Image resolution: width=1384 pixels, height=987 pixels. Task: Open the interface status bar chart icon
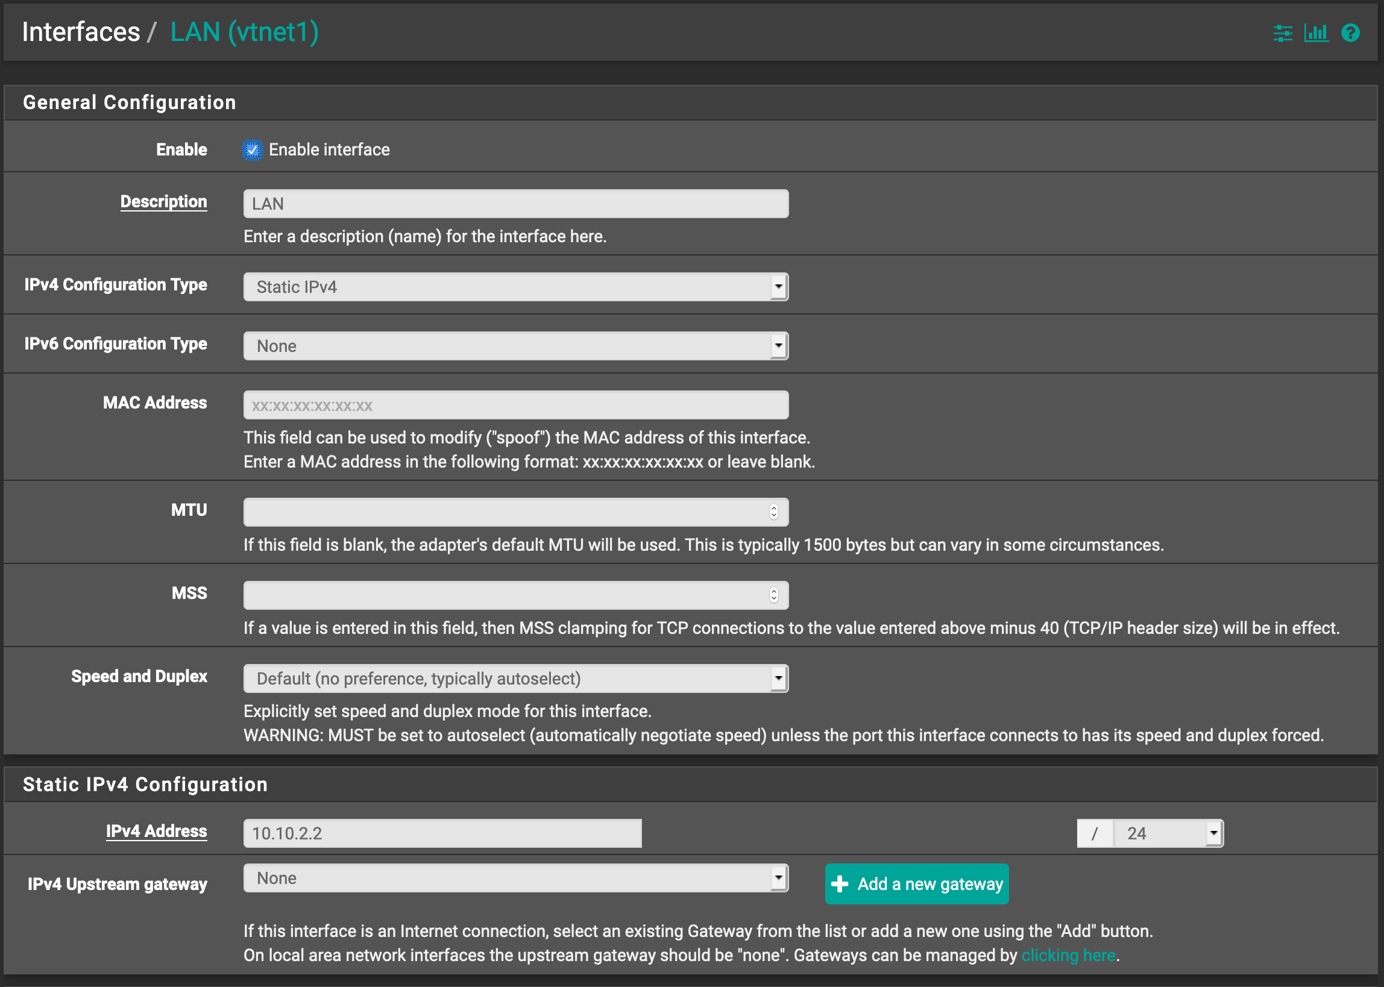[x=1316, y=33]
